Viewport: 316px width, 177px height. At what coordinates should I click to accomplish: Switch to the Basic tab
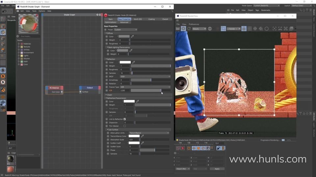(x=111, y=19)
